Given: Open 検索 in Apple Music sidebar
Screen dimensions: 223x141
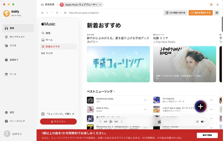Looking at the screenshot, I should [58, 33].
